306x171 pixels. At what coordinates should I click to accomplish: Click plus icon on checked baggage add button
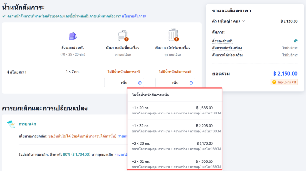click(191, 83)
